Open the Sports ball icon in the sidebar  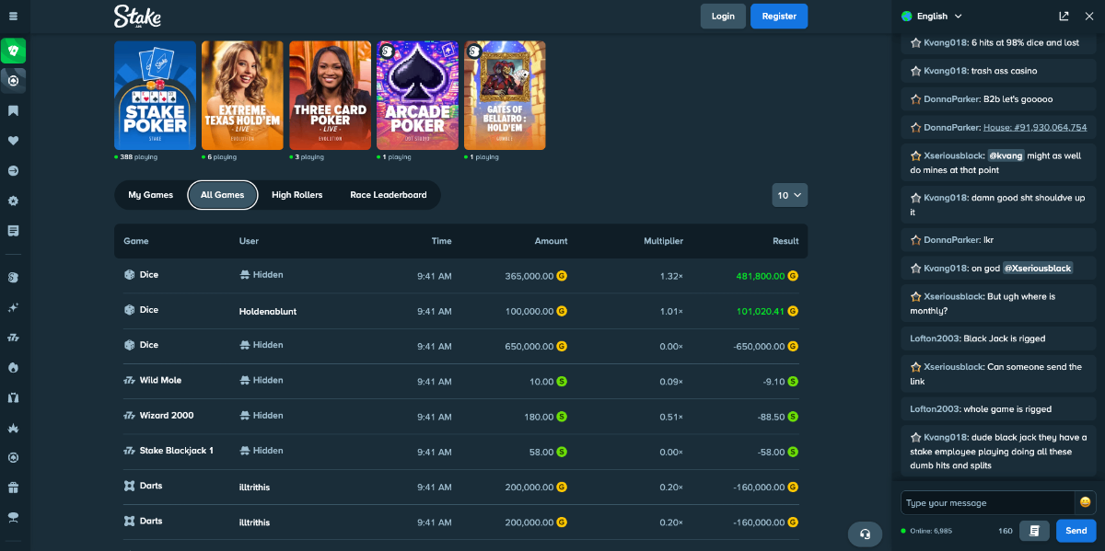coord(13,81)
